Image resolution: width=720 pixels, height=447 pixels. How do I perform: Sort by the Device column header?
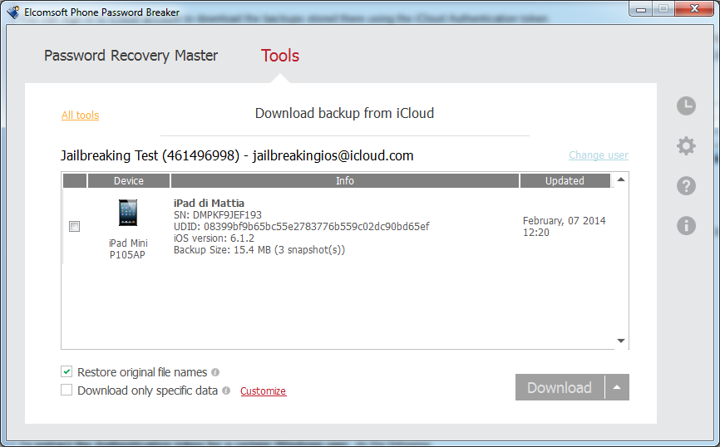(129, 181)
